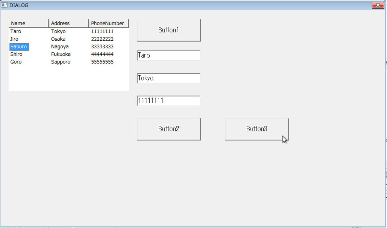The width and height of the screenshot is (387, 228).
Task: Click Button1
Action: (x=169, y=30)
